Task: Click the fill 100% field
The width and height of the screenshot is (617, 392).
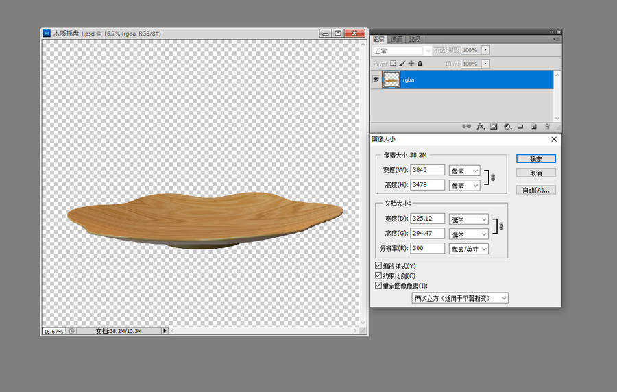Action: [x=471, y=64]
